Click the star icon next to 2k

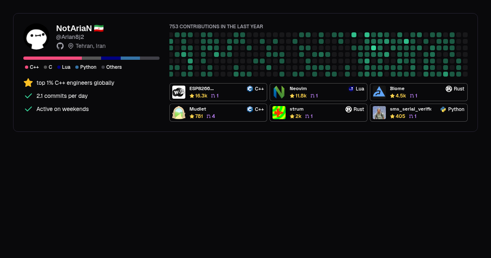point(292,116)
